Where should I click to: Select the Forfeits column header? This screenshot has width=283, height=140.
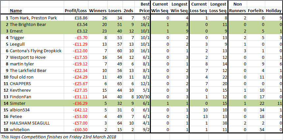pos(256,11)
